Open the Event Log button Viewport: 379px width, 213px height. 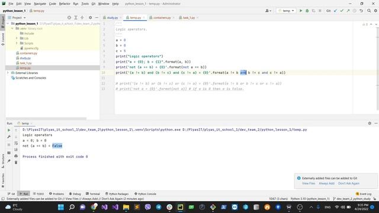click(x=364, y=193)
